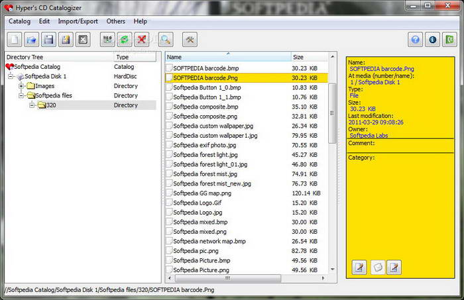Click the folder icon of Images directory
This screenshot has height=300, width=464.
30,86
